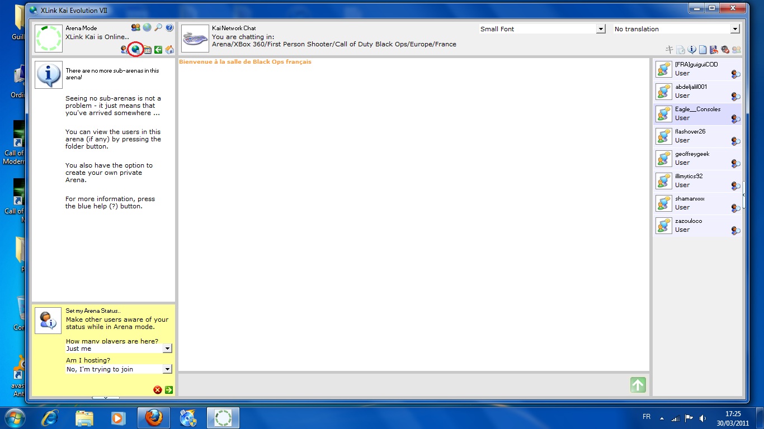Select user zazouloco in the list

[x=697, y=226]
